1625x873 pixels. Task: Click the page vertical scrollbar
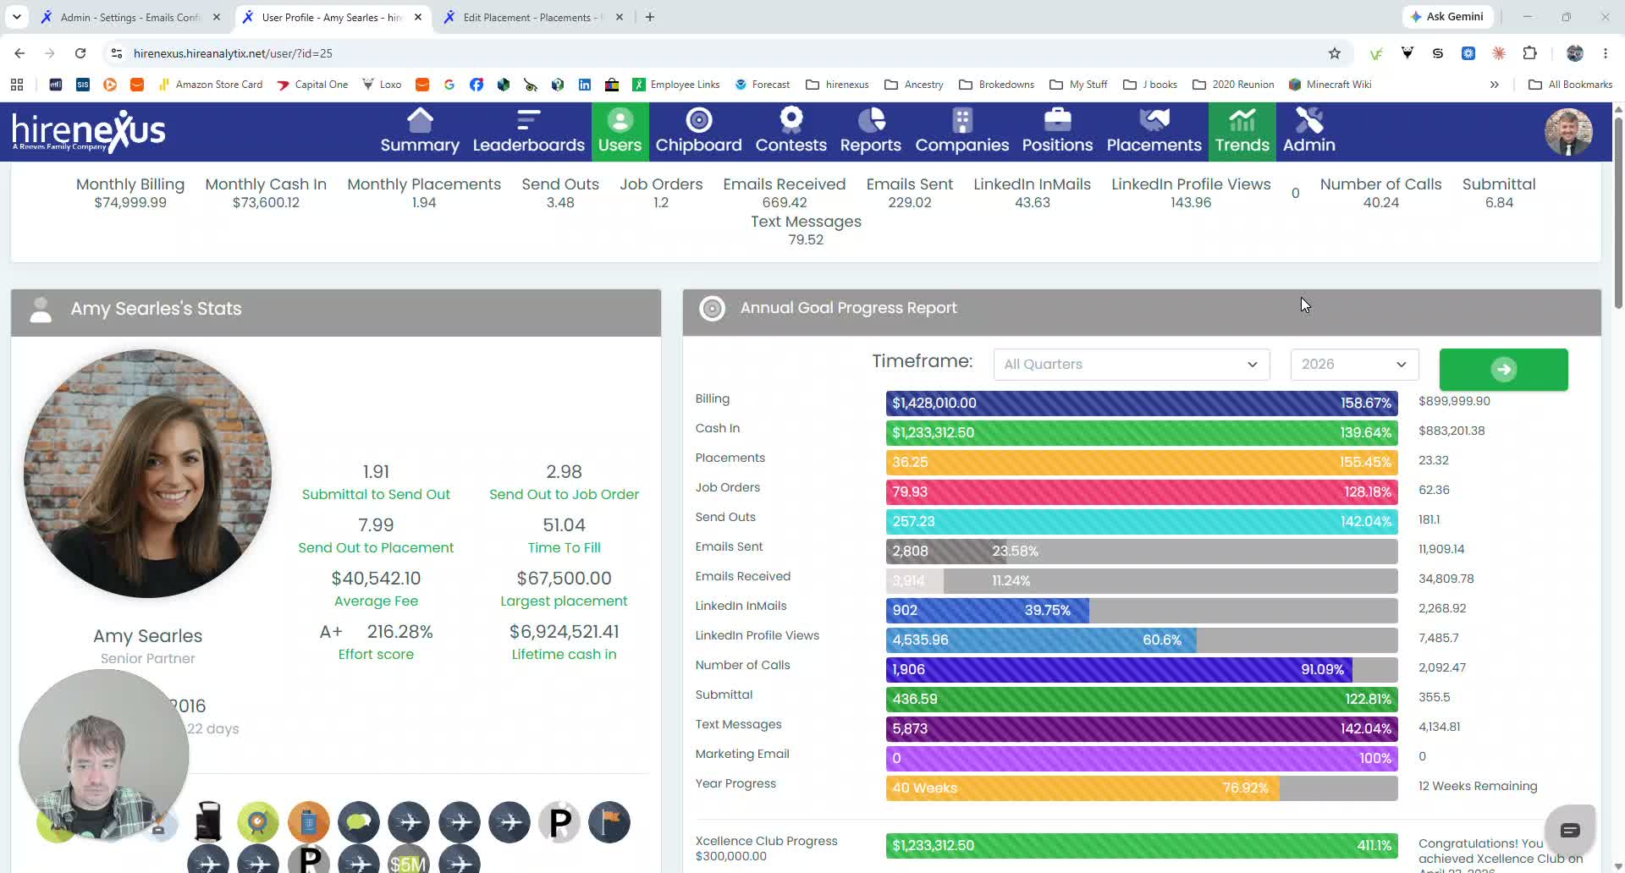(x=1618, y=211)
